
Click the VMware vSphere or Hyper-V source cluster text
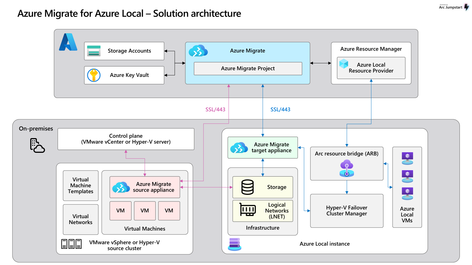click(124, 245)
